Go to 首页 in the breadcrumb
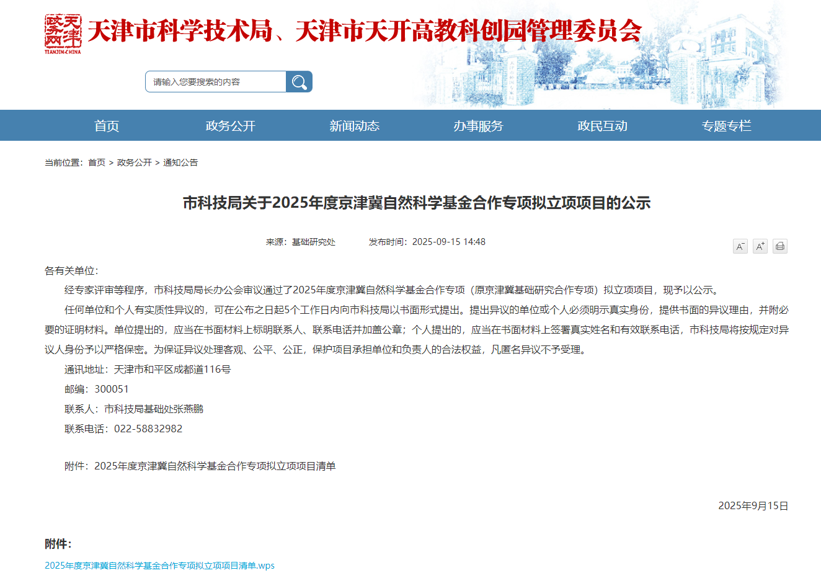 click(x=97, y=162)
